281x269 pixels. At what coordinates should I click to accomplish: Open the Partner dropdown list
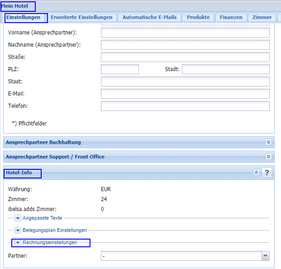coord(265,256)
